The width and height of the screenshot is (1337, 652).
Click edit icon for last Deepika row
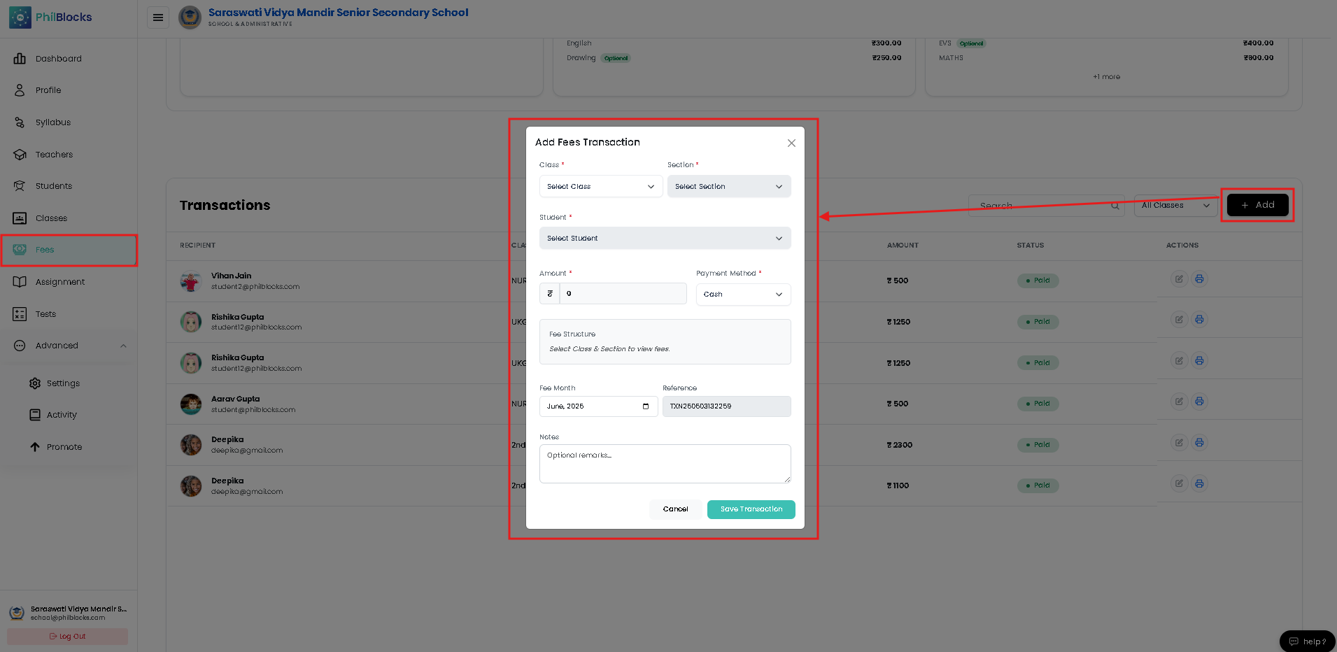[x=1179, y=483]
